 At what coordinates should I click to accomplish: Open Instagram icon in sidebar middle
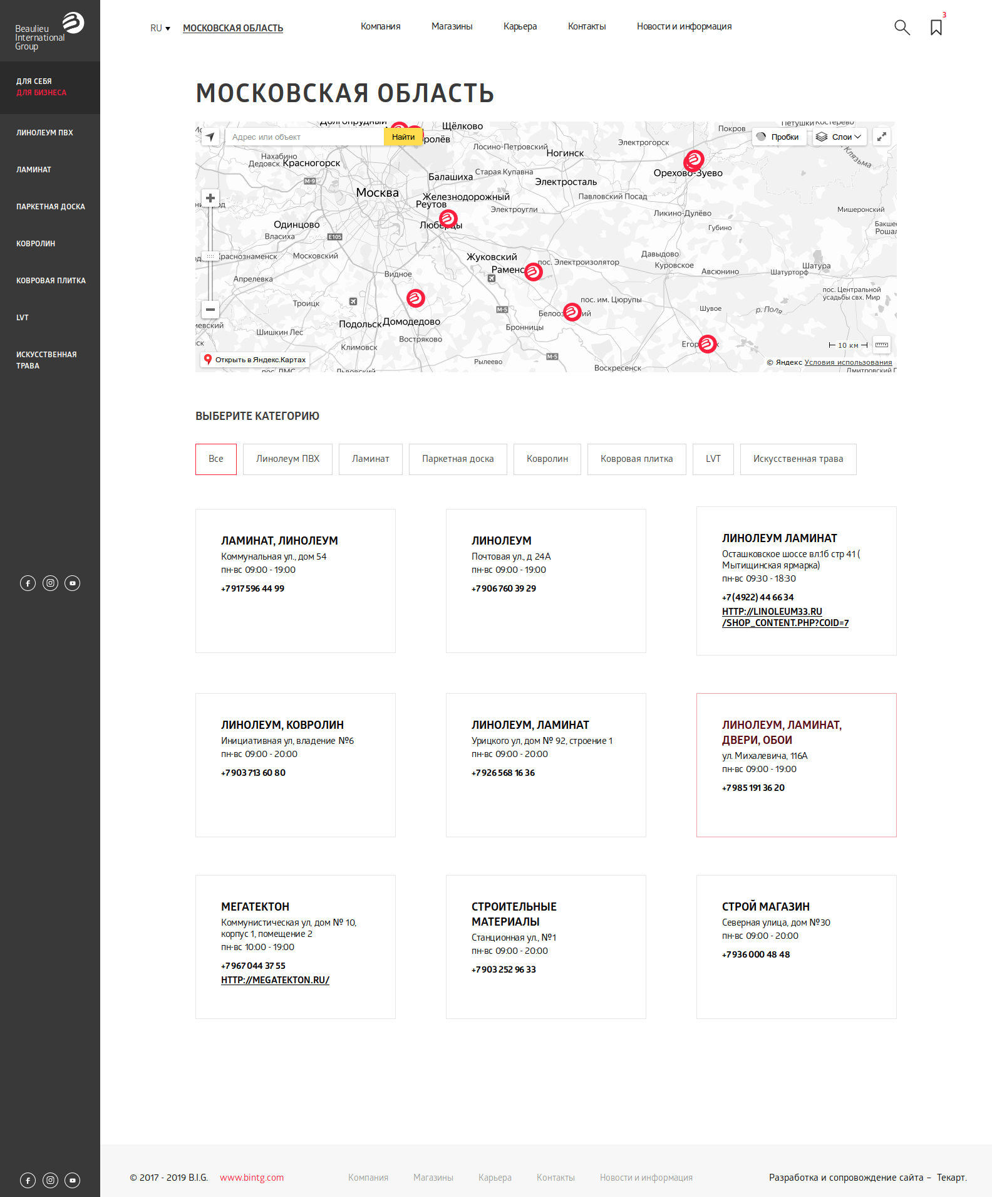(x=50, y=583)
